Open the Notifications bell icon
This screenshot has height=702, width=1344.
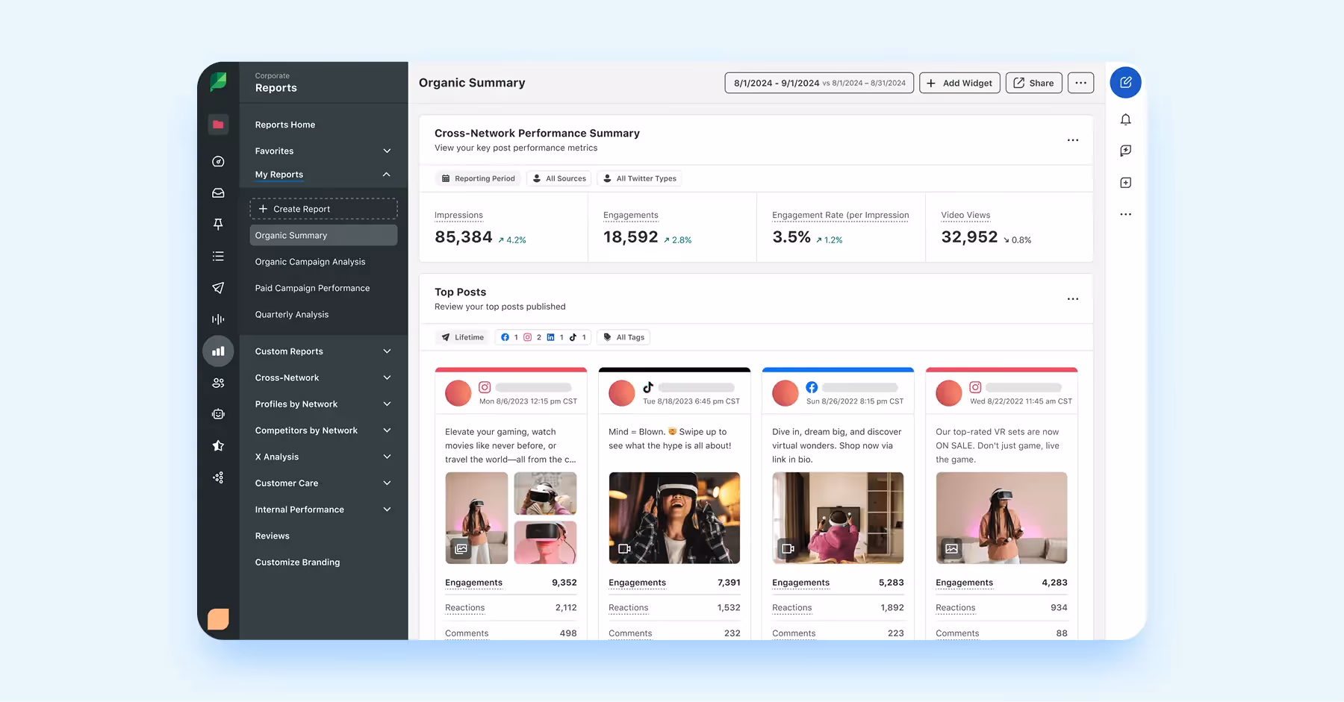1126,119
